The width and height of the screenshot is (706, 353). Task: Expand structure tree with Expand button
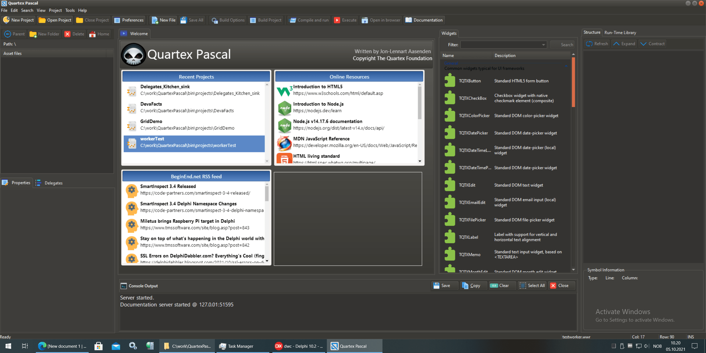(624, 44)
